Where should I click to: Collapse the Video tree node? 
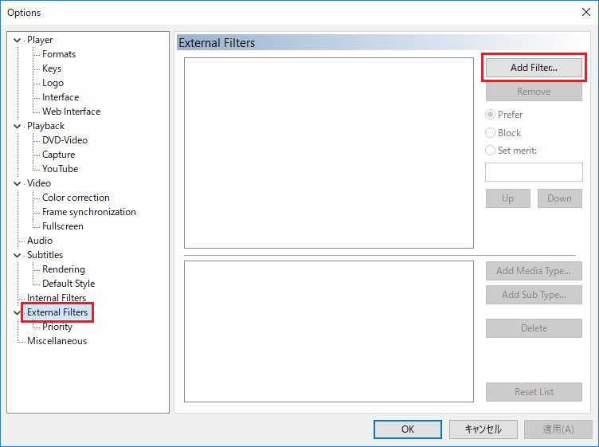[18, 183]
